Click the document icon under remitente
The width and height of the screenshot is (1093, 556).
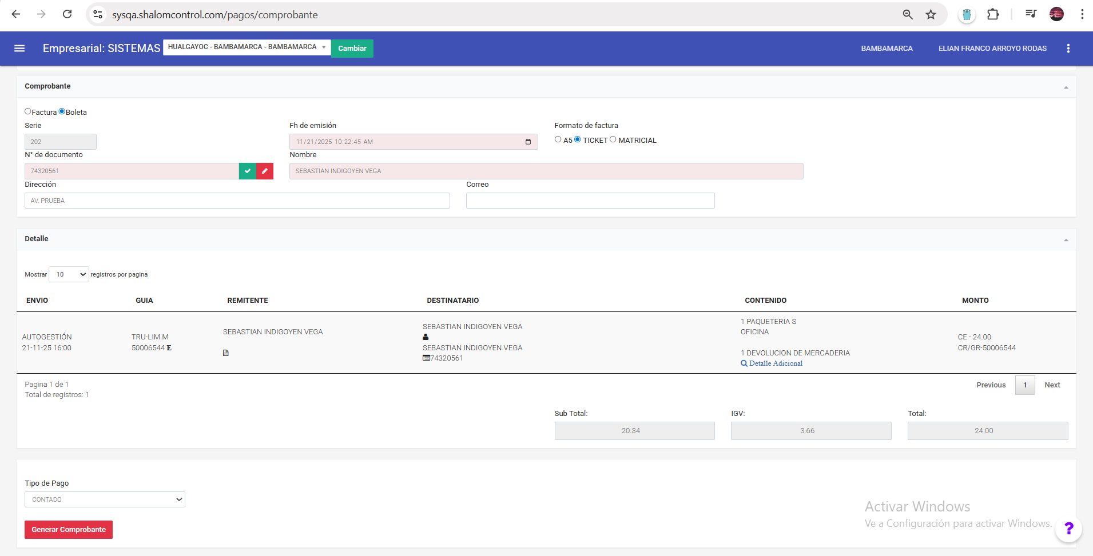(226, 353)
